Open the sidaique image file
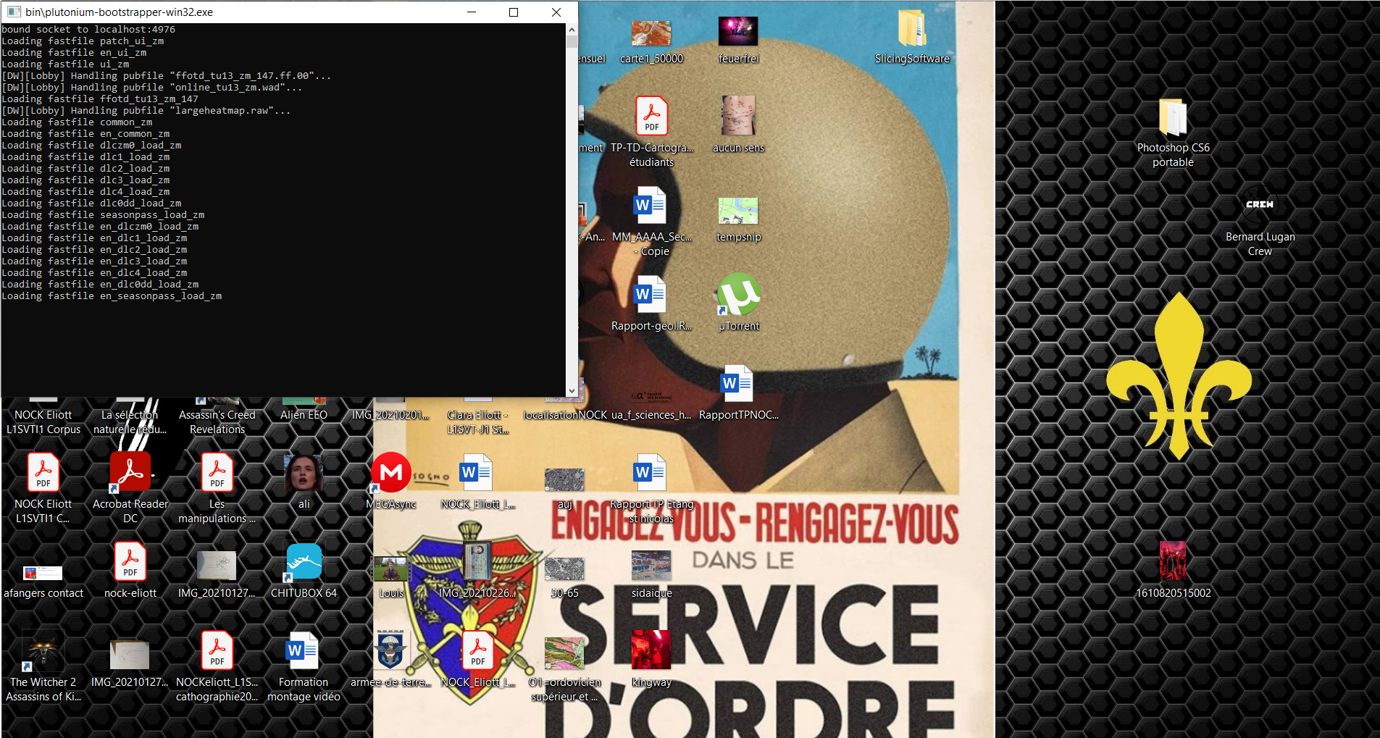Viewport: 1380px width, 738px height. click(651, 566)
